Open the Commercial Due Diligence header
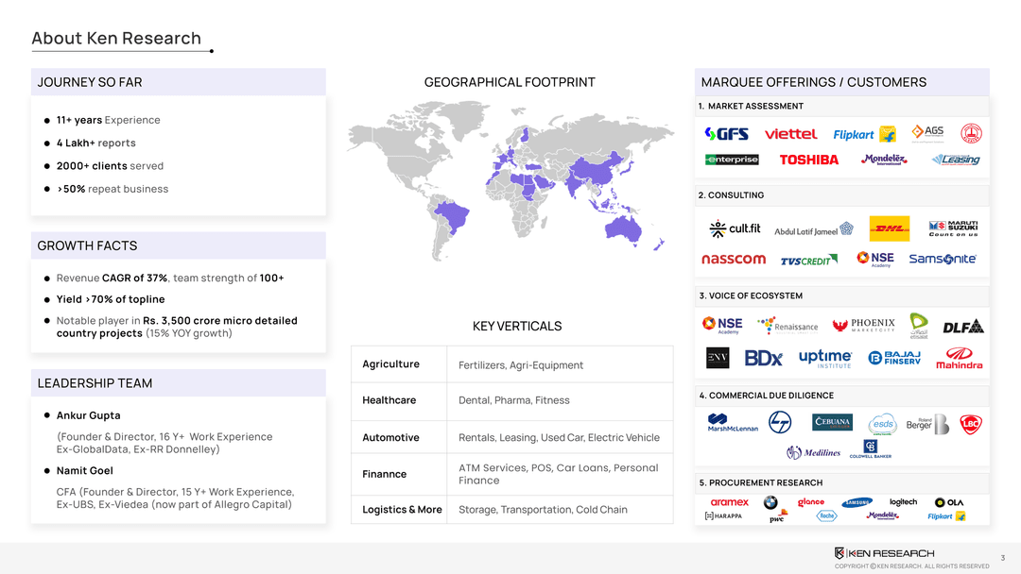The height and width of the screenshot is (574, 1021). coord(766,395)
